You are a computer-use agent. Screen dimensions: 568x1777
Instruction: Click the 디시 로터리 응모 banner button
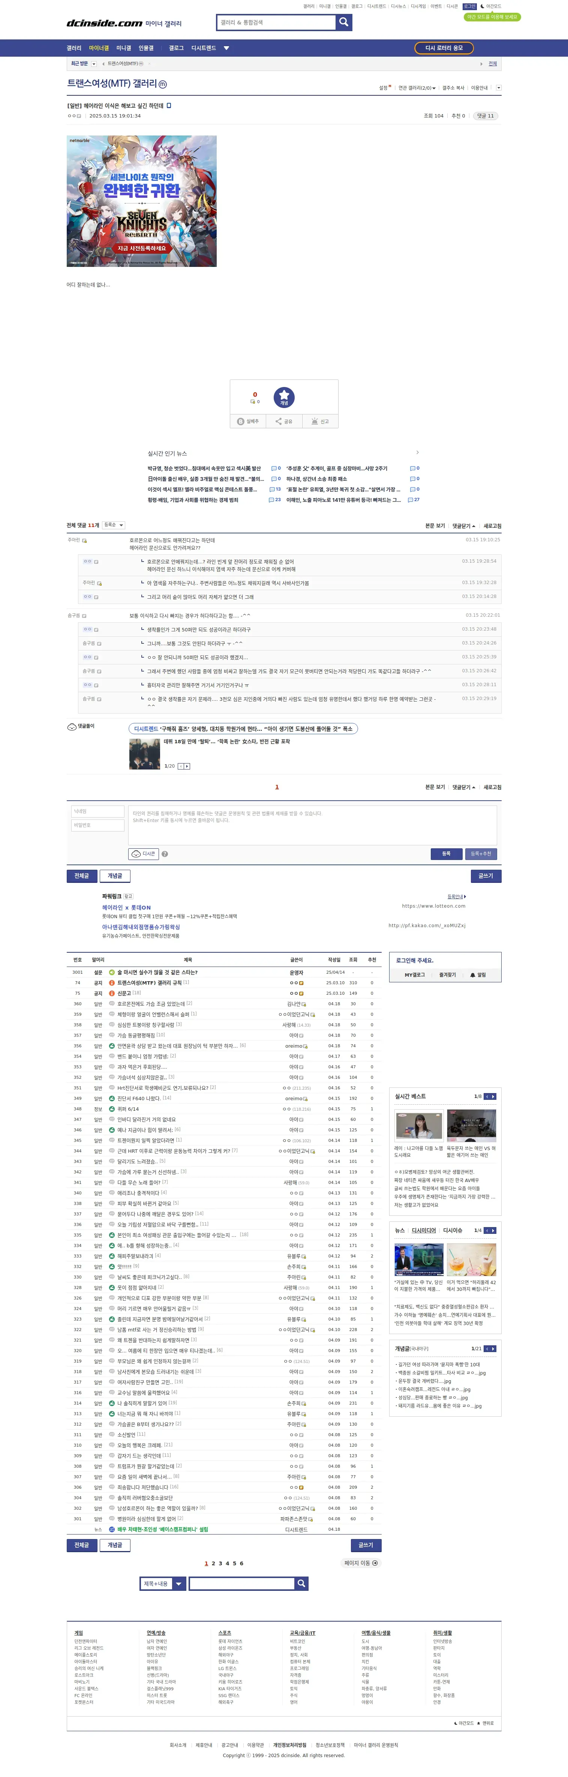(x=444, y=48)
